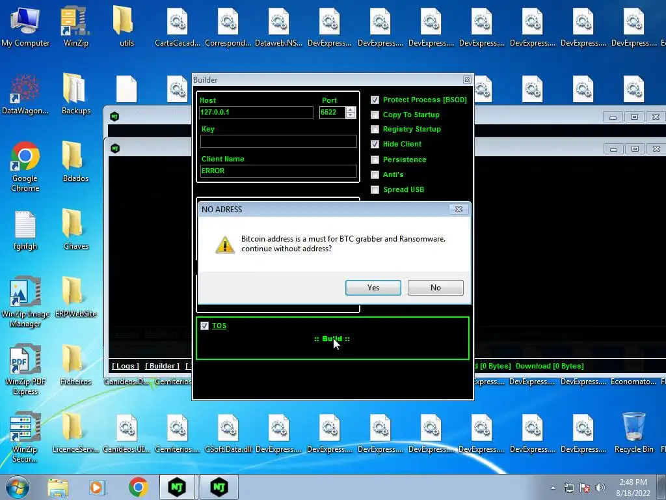This screenshot has height=500, width=666.
Task: Open the [ Logs ] link in the back window
Action: tap(126, 366)
